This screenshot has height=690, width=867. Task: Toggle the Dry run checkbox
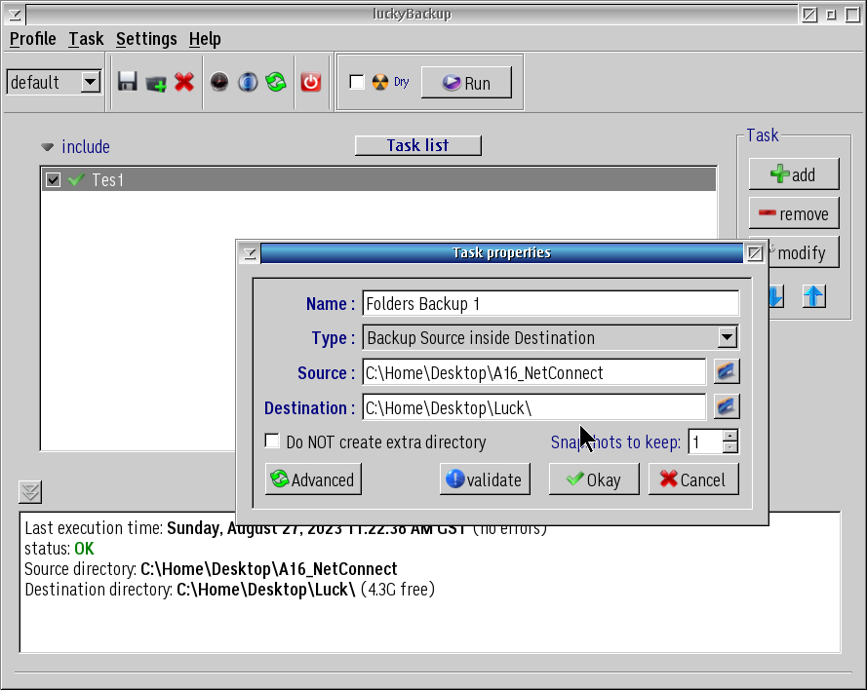click(x=357, y=82)
